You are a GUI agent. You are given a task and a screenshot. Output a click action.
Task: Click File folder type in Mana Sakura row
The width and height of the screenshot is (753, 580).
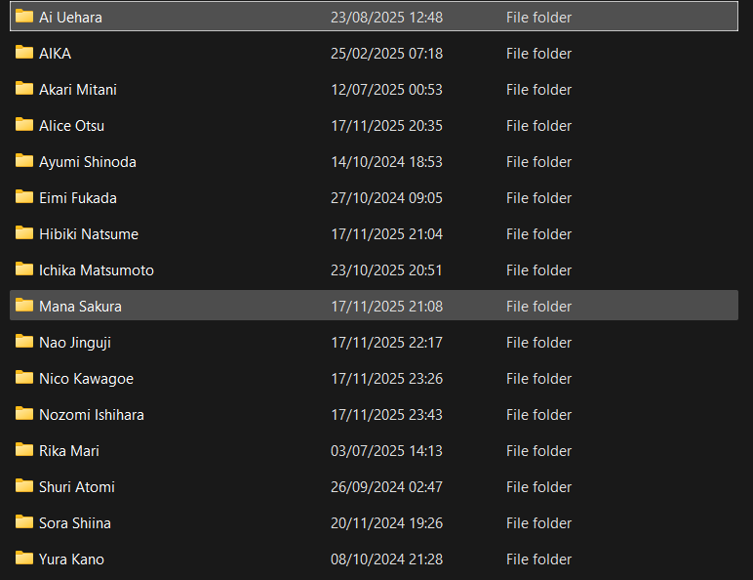pos(538,307)
